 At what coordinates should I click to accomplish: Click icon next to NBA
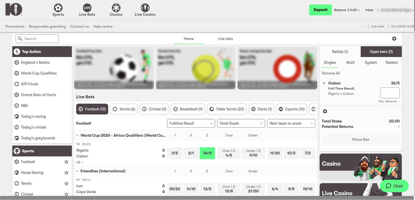tap(17, 106)
